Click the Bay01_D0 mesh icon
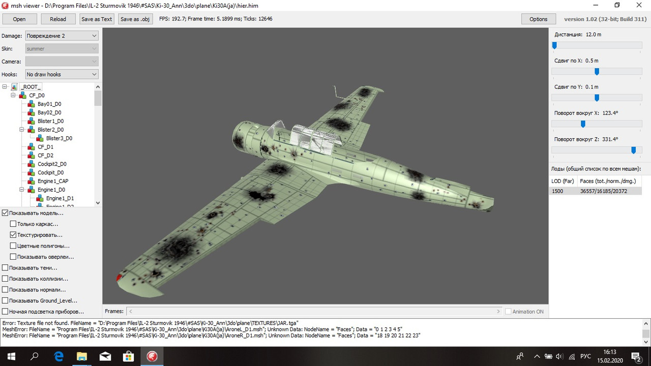 32,104
